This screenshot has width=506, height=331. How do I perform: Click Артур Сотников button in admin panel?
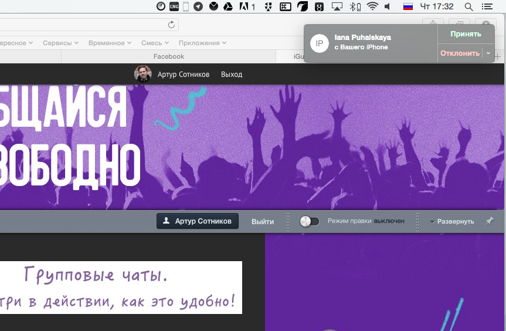coord(198,221)
